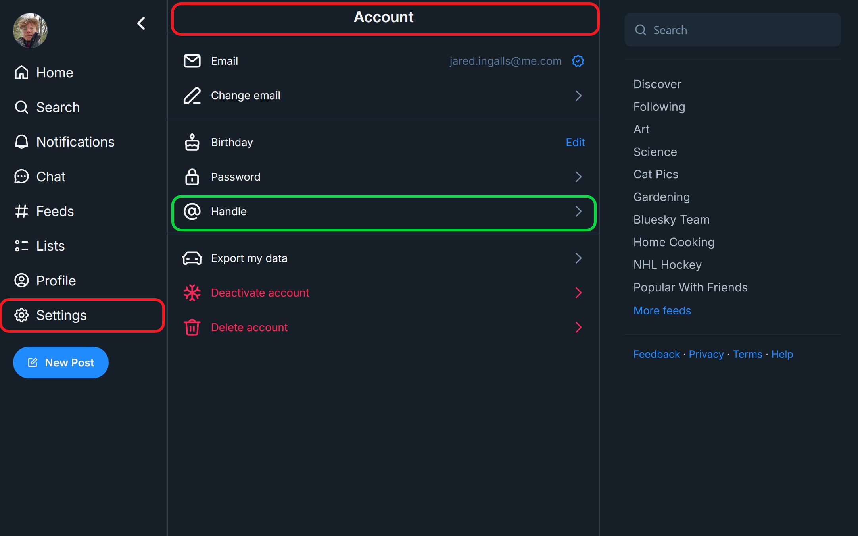
Task: Edit your Birthday
Action: click(575, 142)
